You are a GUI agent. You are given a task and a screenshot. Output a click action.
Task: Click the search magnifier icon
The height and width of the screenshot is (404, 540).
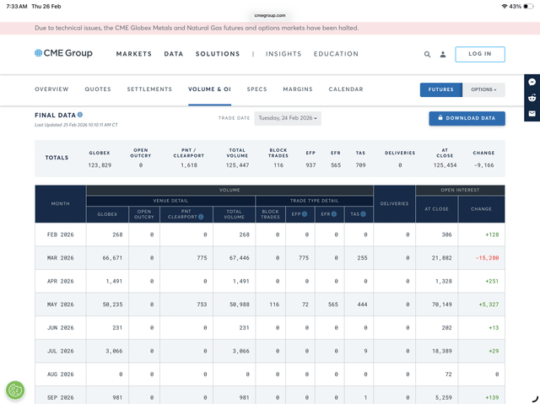[x=427, y=54]
